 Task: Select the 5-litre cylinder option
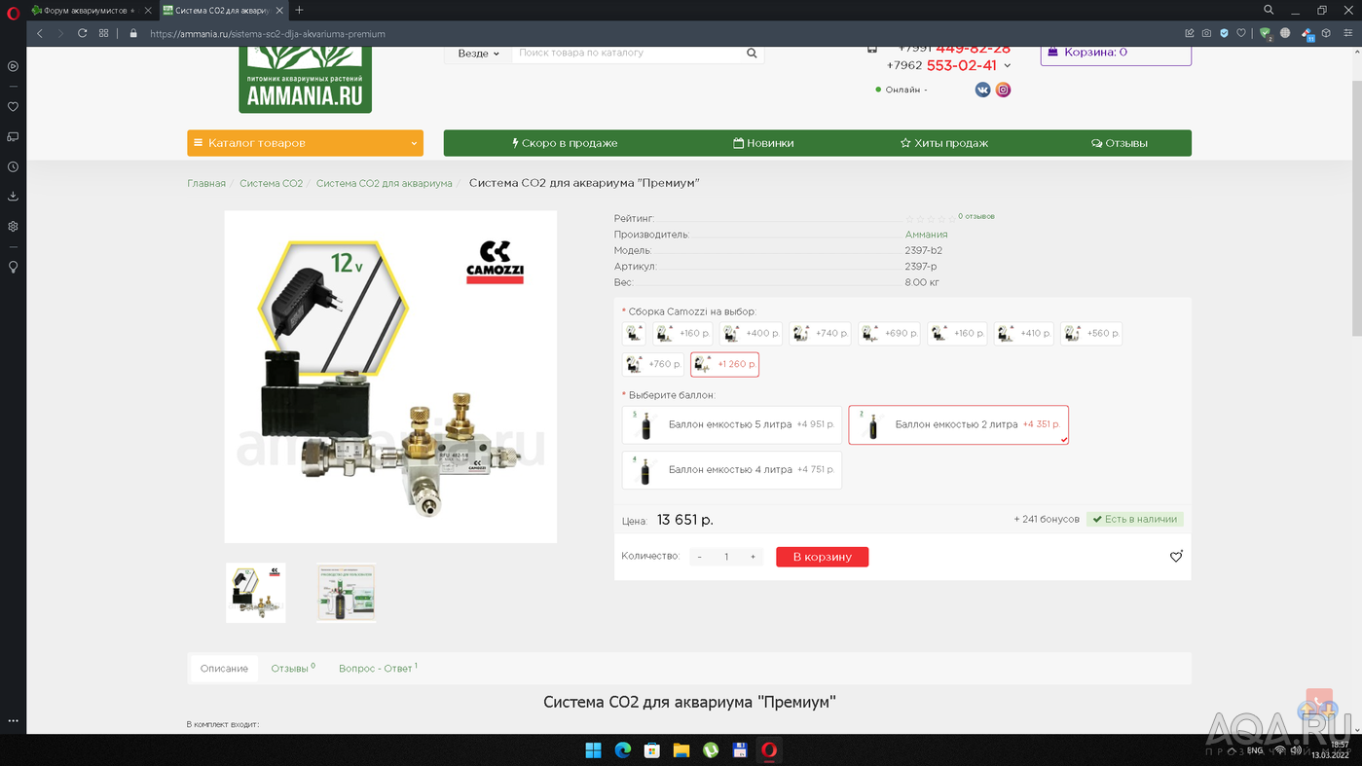pos(732,424)
